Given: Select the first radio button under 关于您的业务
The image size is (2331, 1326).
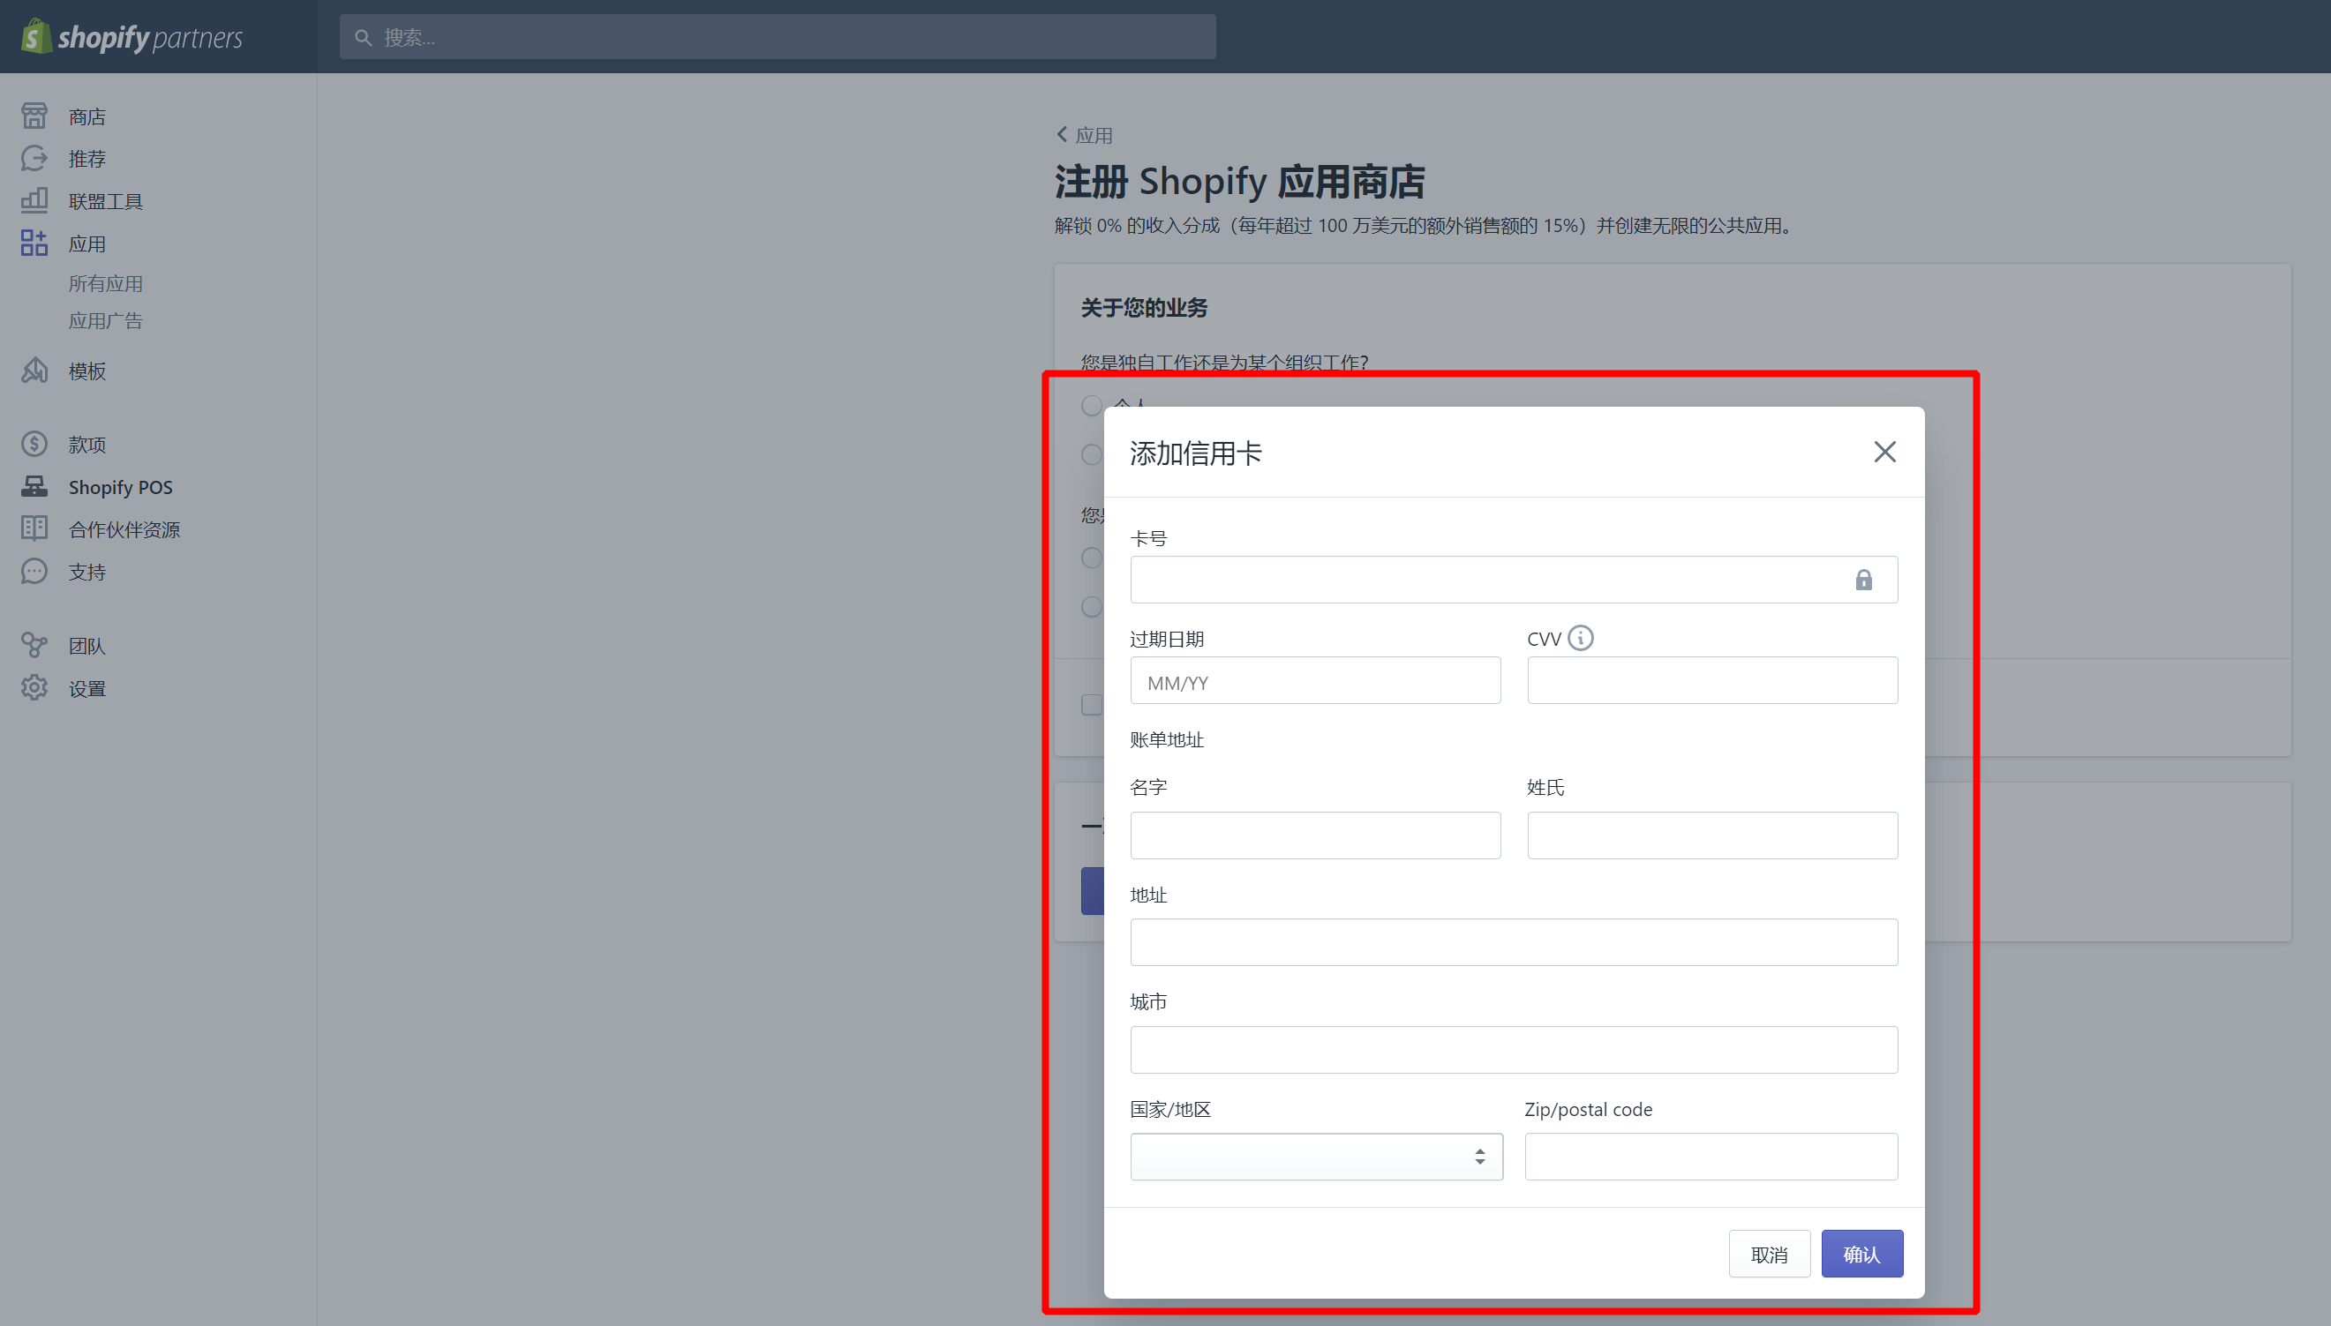Looking at the screenshot, I should pyautogui.click(x=1091, y=405).
